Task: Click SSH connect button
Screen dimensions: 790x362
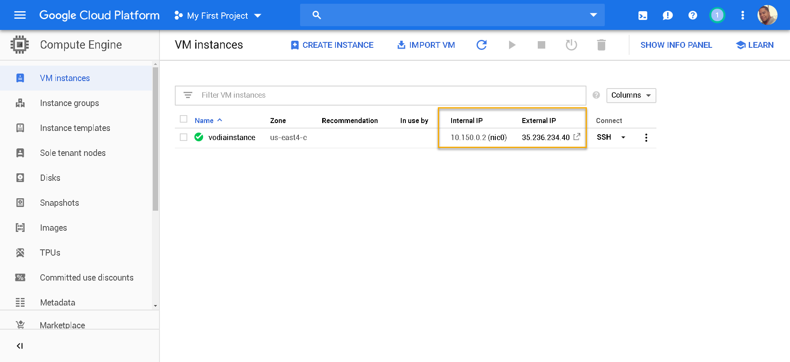Action: [604, 137]
